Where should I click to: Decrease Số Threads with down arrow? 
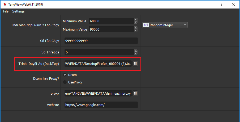point(136,53)
